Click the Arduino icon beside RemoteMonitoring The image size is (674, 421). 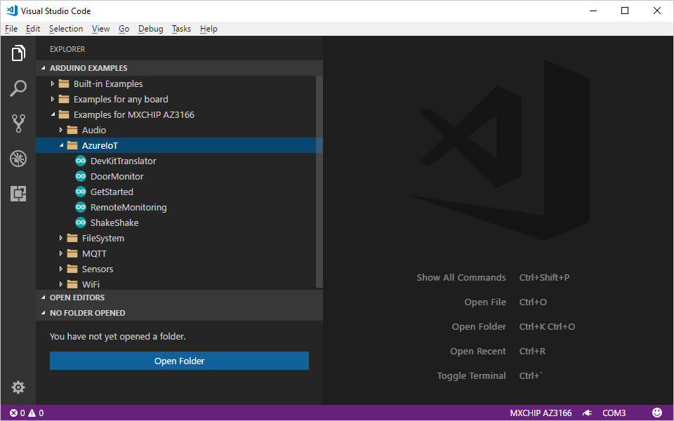tap(80, 208)
